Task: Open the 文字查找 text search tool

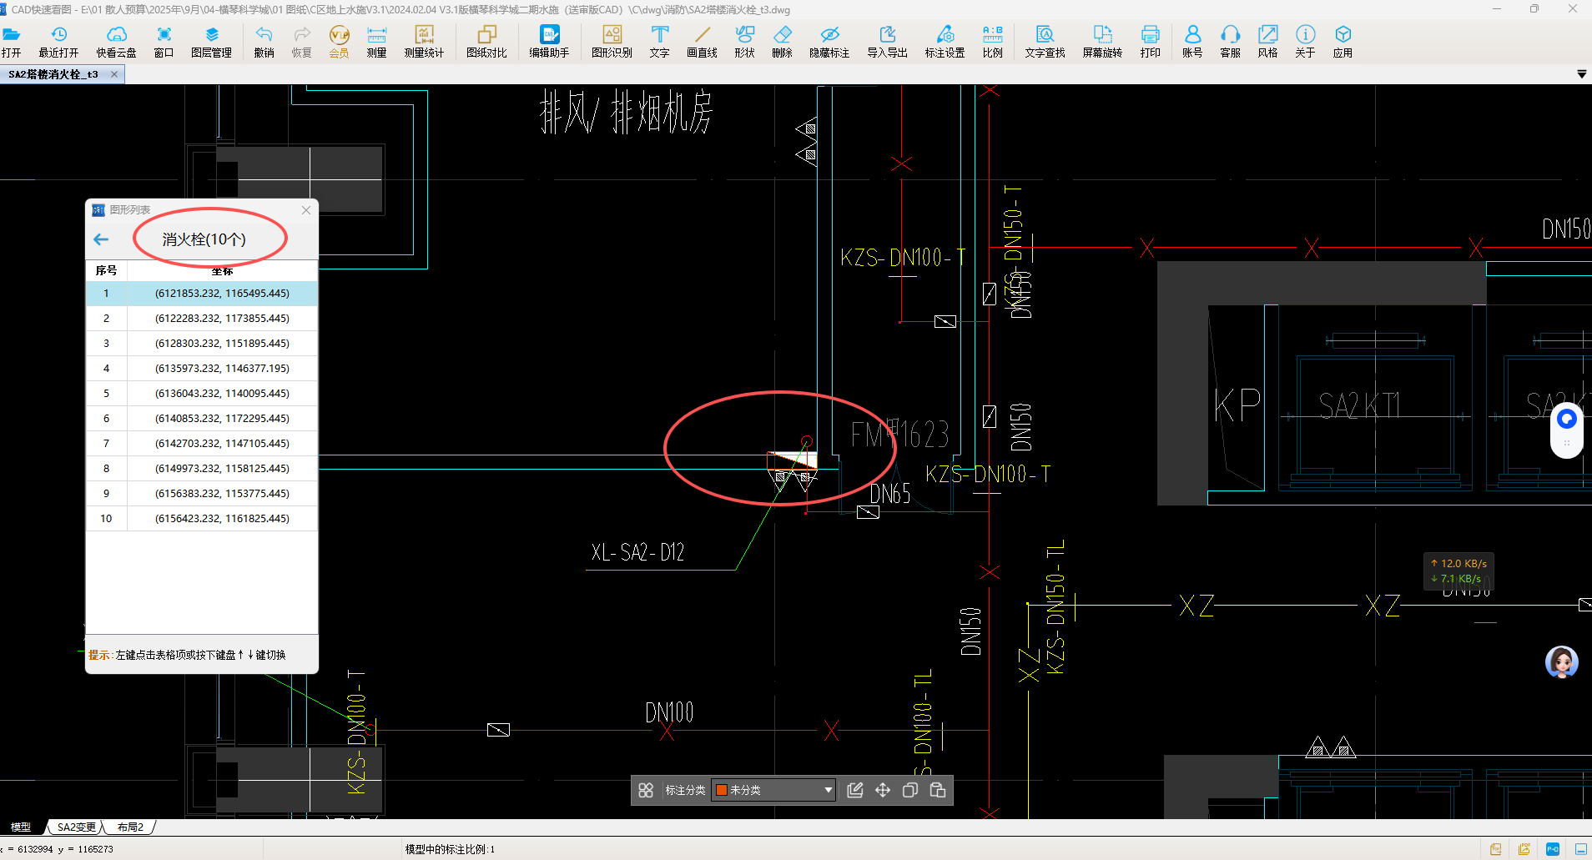Action: 1045,42
